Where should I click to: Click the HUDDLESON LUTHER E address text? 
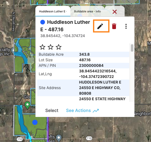click(100, 82)
